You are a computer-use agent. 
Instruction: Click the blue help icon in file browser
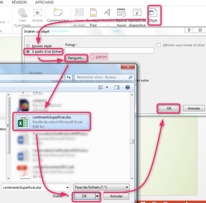click(x=128, y=87)
